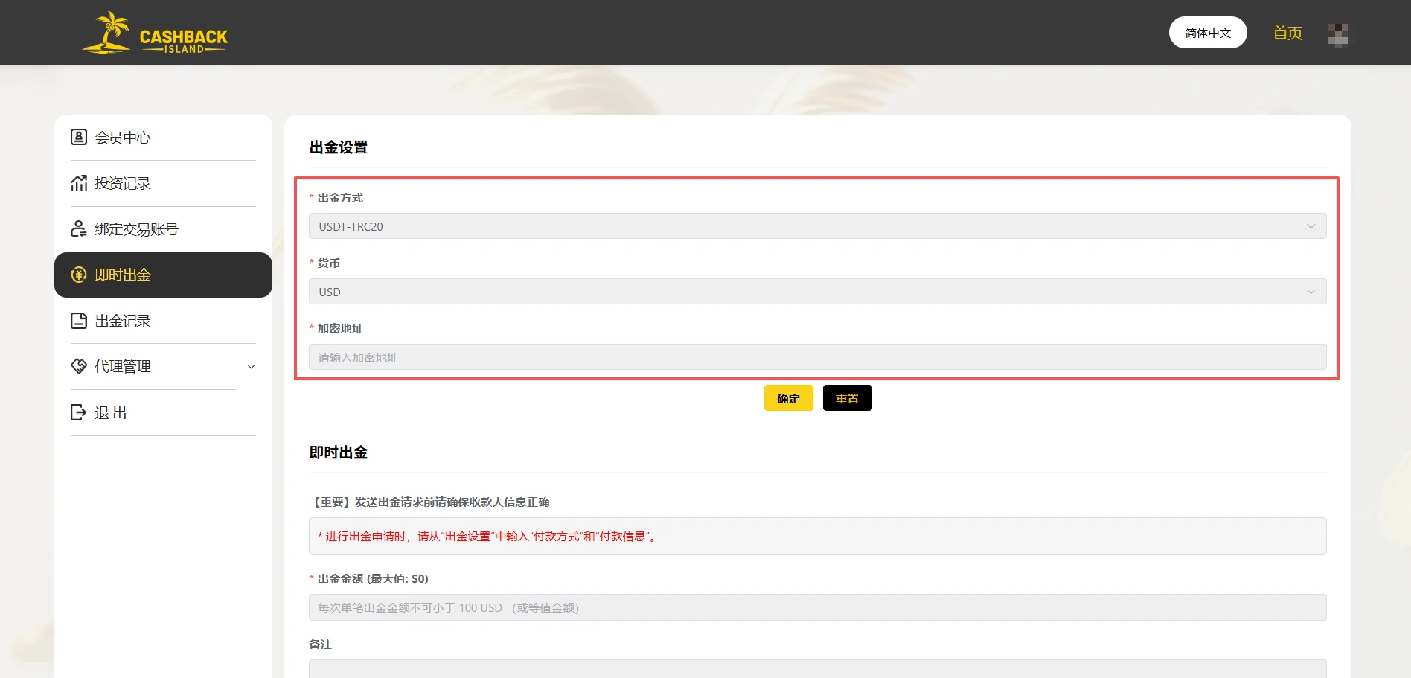Click the Cashback Island palm tree logo

[108, 33]
